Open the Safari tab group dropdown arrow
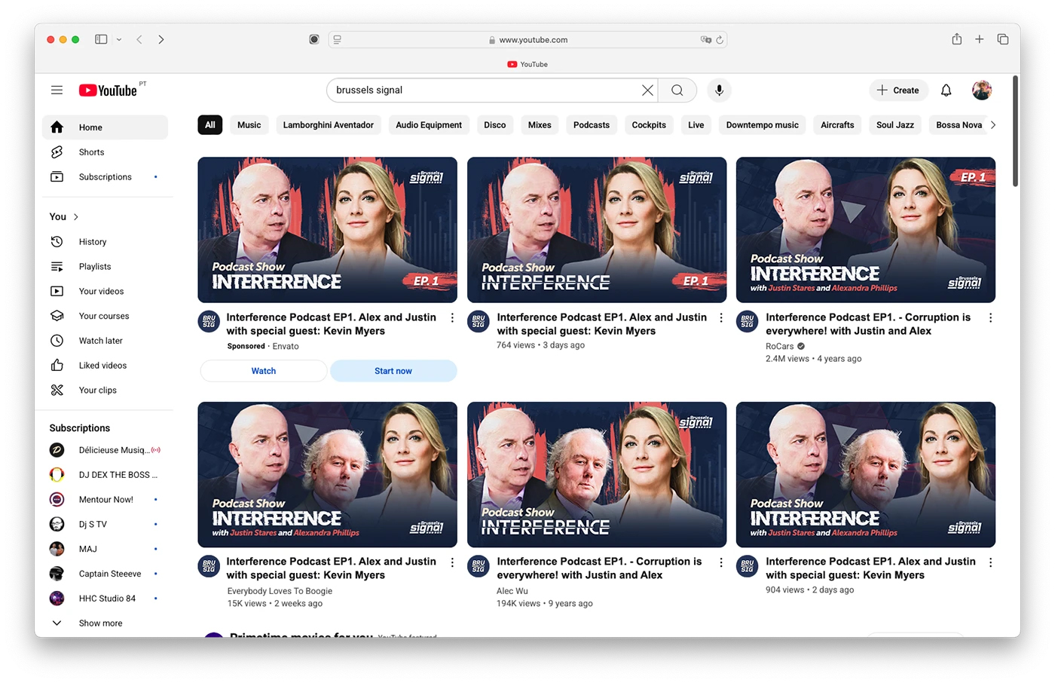This screenshot has width=1055, height=683. (119, 39)
